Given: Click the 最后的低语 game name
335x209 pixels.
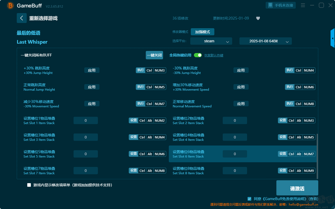Looking at the screenshot, I should [x=29, y=33].
